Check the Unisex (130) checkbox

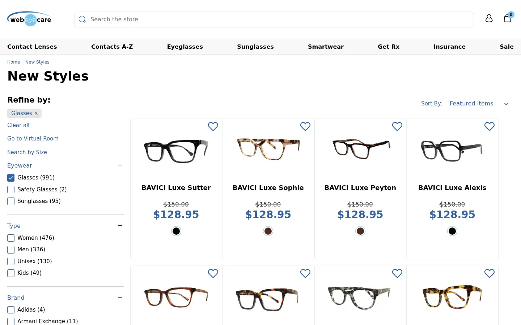click(x=11, y=261)
